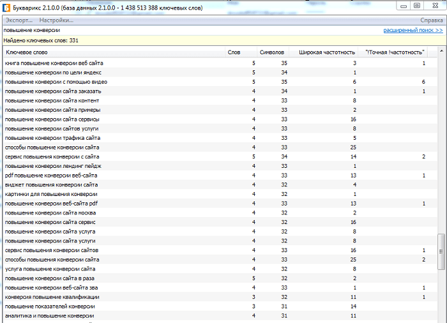447x323 pixels.
Task: Open the Настройки... menu
Action: click(56, 20)
